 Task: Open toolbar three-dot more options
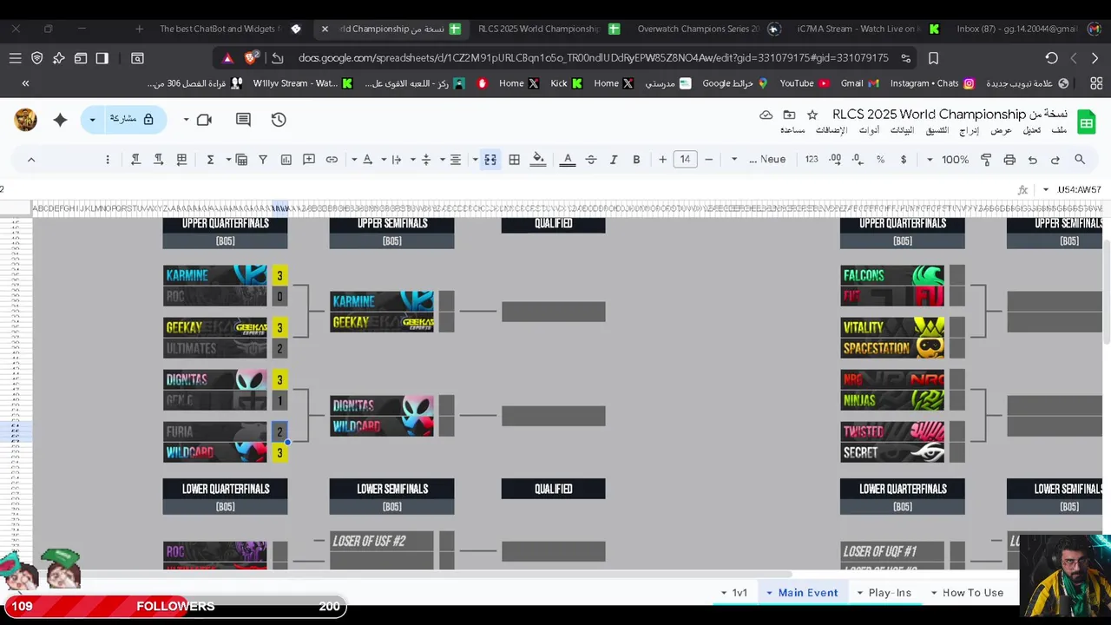pos(108,160)
